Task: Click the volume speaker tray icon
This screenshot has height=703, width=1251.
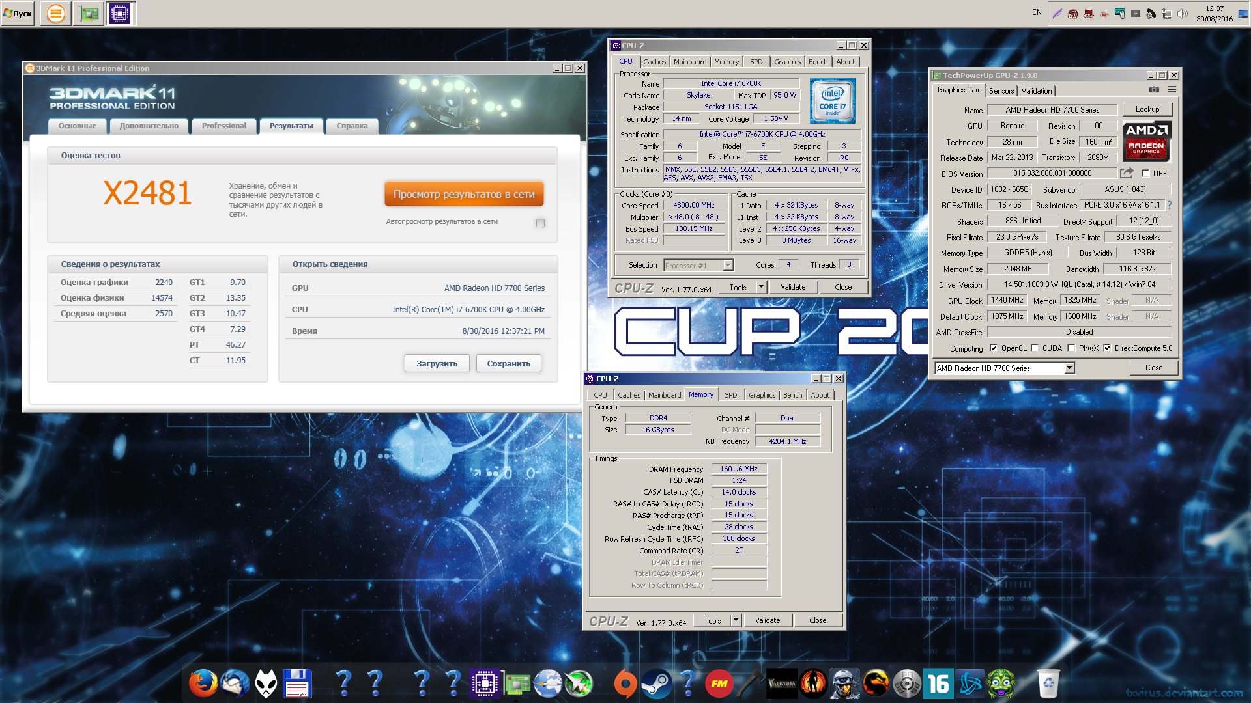Action: [1183, 14]
